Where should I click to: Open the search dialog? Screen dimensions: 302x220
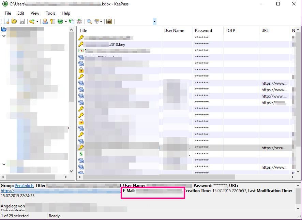pos(88,21)
